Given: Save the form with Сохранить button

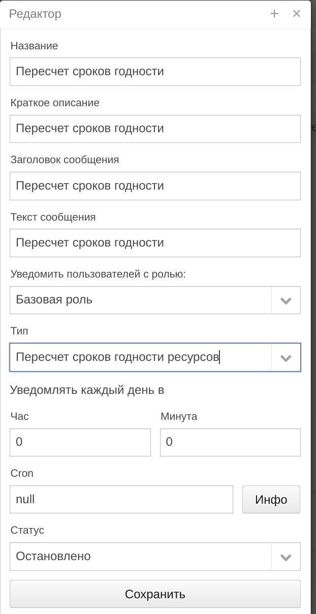Looking at the screenshot, I should [x=155, y=594].
